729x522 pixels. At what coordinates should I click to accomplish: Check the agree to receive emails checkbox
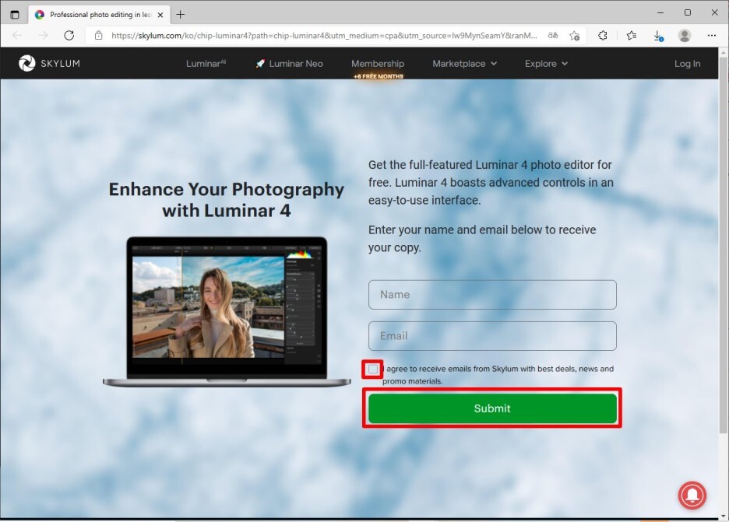[x=372, y=370]
